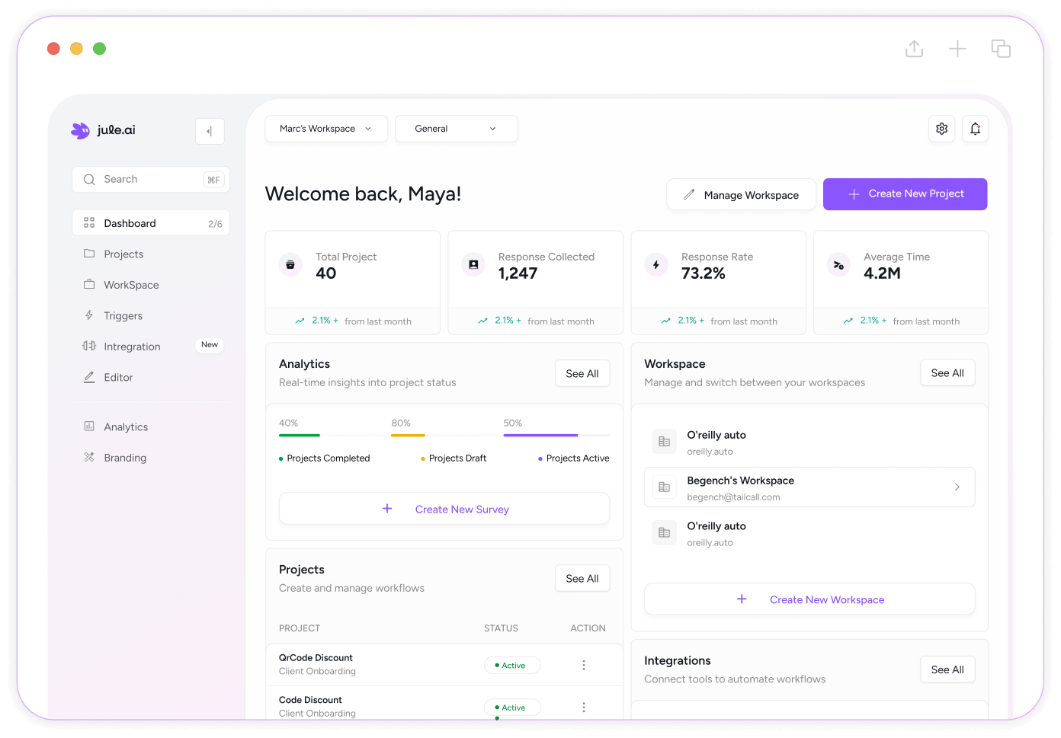
Task: Click the pencil icon in Manage Workspace
Action: coord(689,195)
